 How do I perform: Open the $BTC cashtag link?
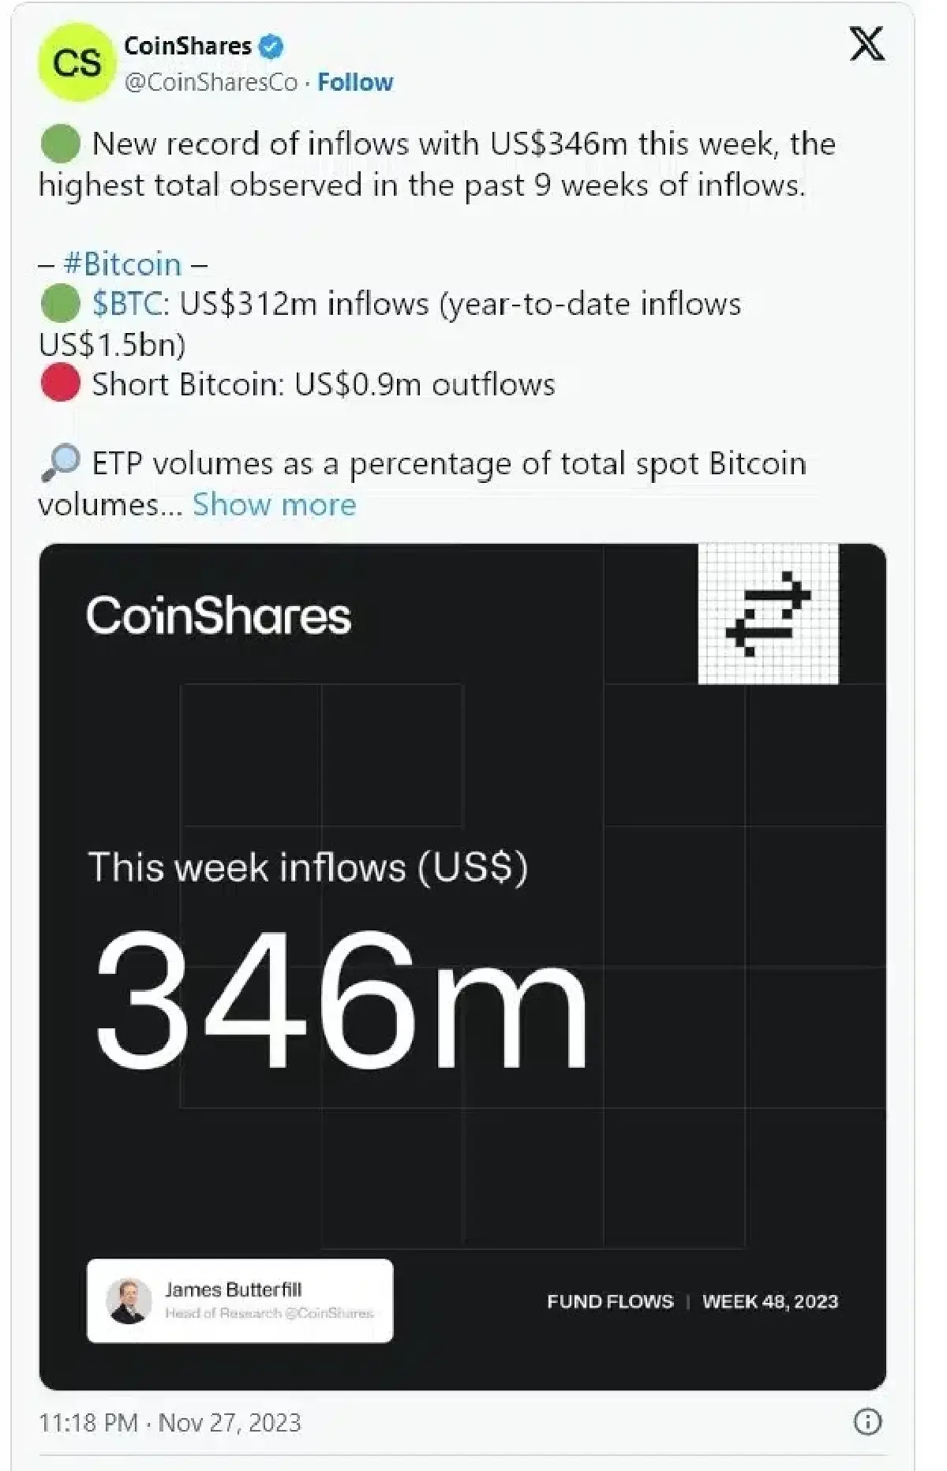127,304
